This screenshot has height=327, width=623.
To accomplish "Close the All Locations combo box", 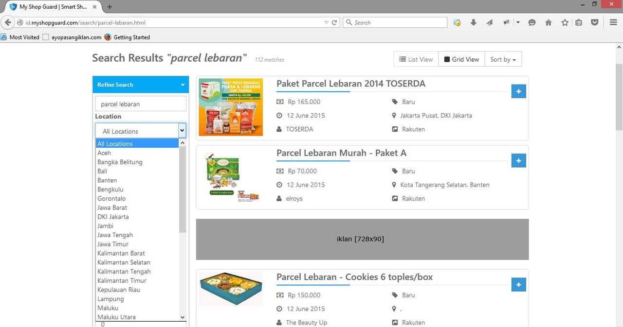I will point(141,131).
